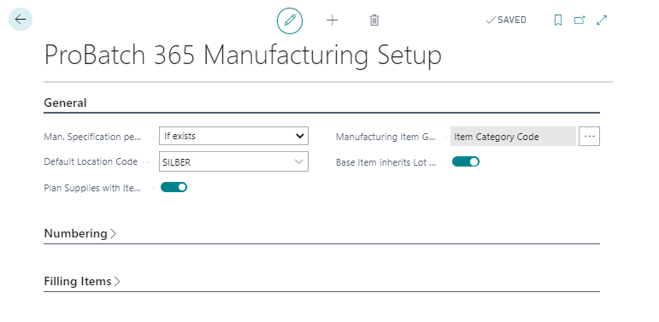
Task: Collapse the General section header
Action: pos(65,102)
